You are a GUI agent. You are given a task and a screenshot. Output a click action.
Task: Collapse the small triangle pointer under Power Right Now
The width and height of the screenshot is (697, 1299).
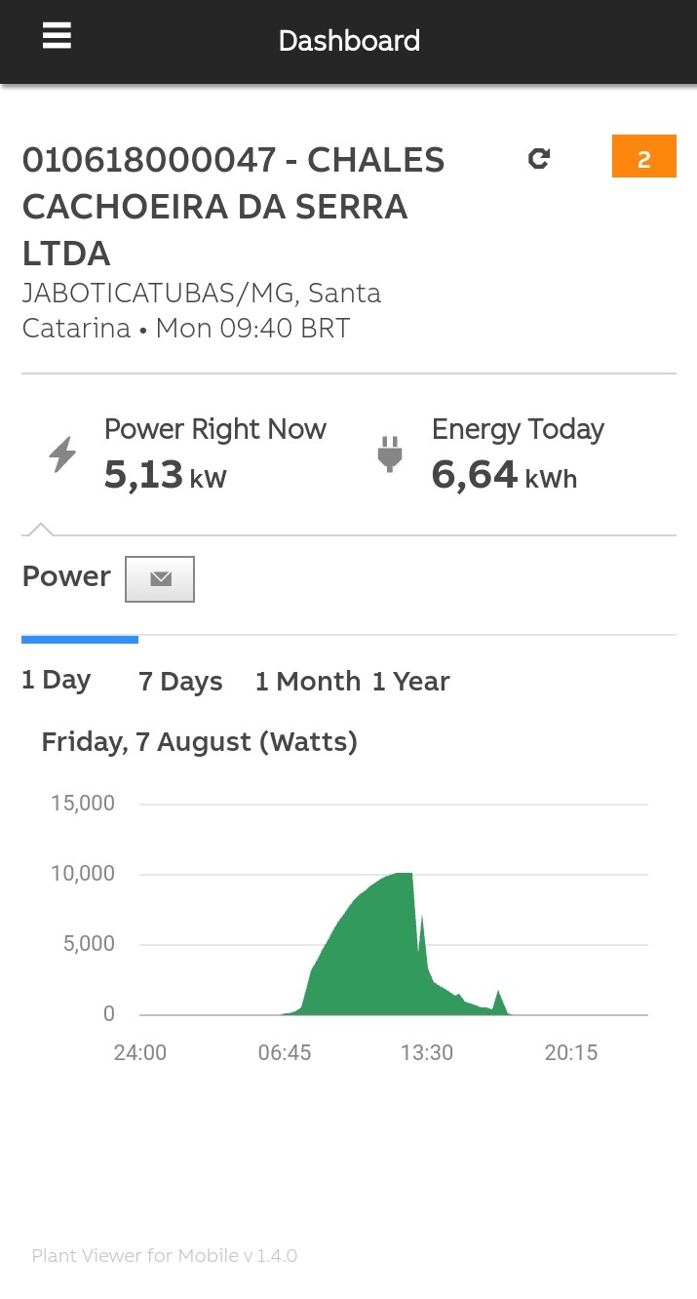click(x=40, y=530)
